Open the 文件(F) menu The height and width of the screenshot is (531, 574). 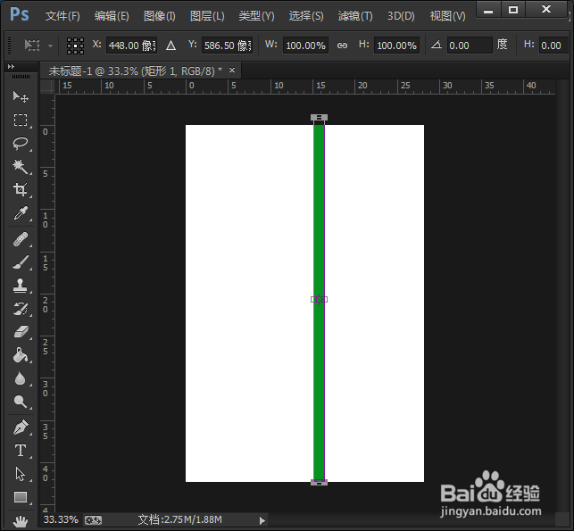(x=62, y=16)
